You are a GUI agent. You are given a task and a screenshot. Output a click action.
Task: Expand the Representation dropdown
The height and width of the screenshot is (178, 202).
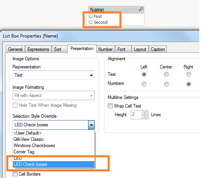54,75
